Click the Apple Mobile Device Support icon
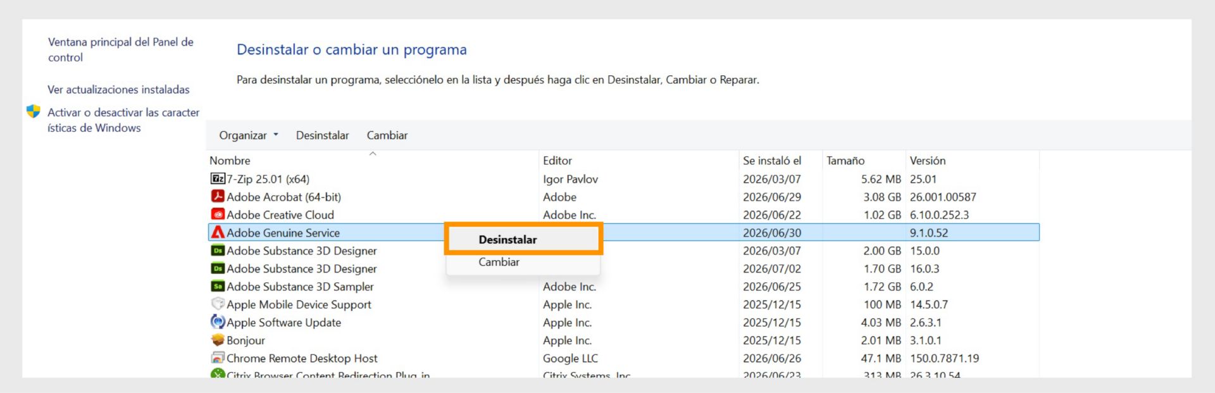1215x393 pixels. point(218,304)
